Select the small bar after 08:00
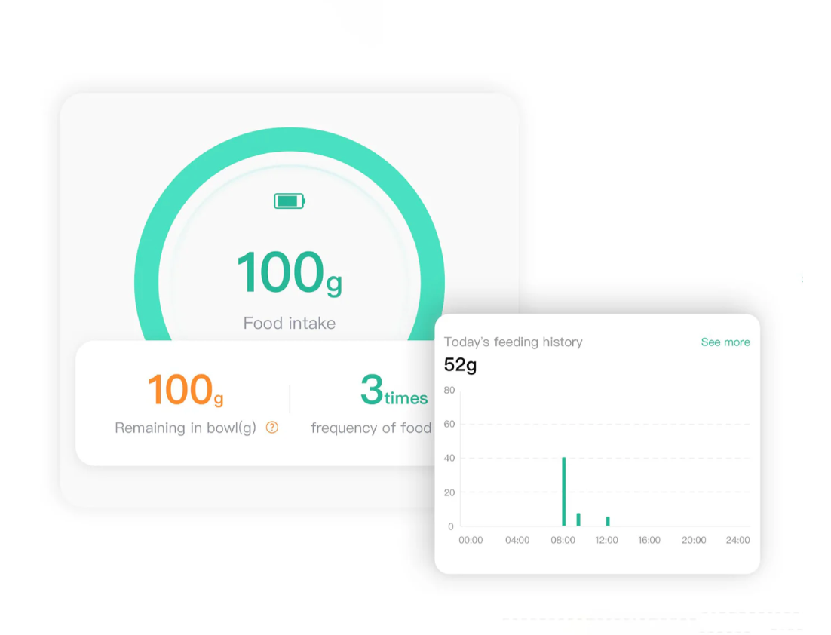831x635 pixels. 578,520
